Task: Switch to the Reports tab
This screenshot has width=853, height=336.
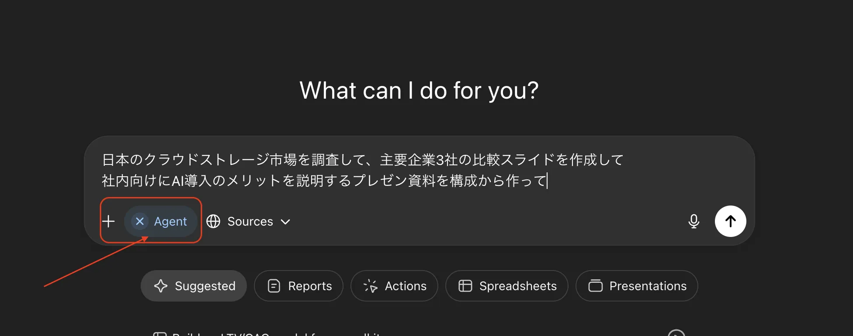Action: [298, 286]
